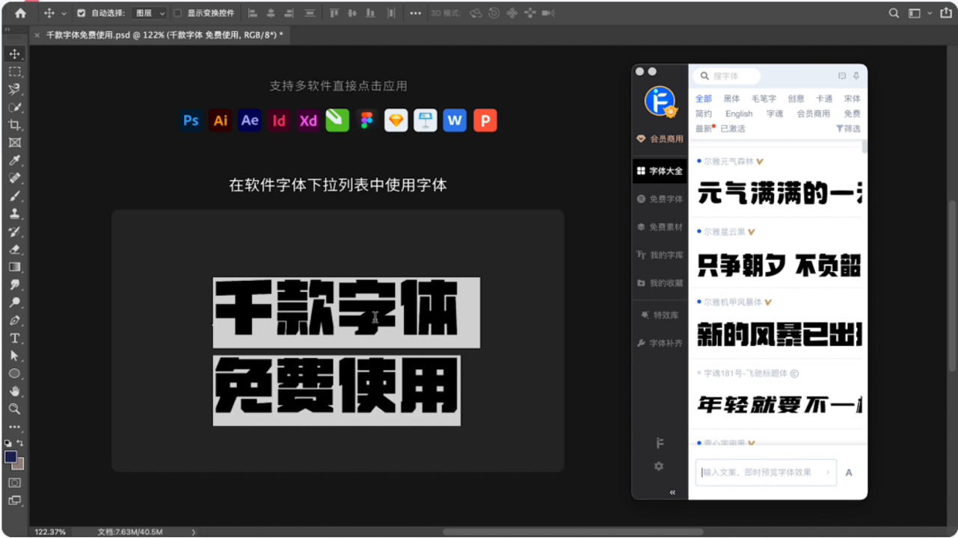Collapse the plugin sidebar with the chevron
This screenshot has width=958, height=538.
[672, 492]
